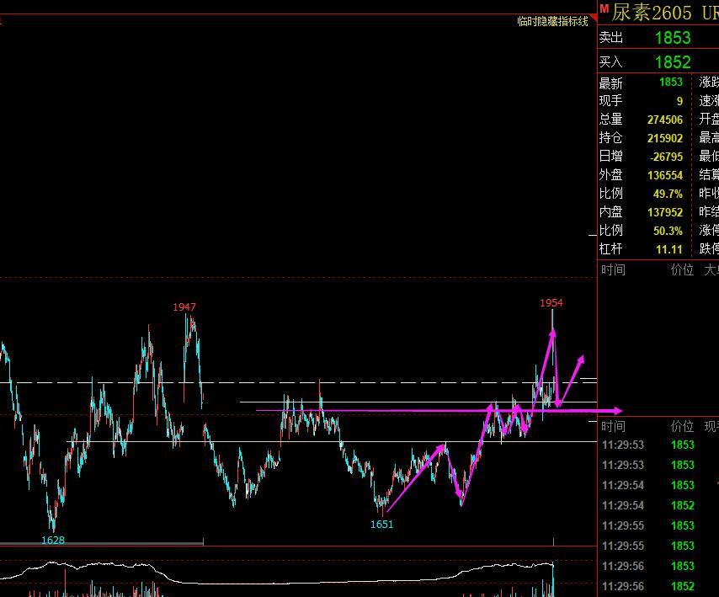Click the 1651 low label on the chart
The image size is (719, 597).
click(x=381, y=524)
